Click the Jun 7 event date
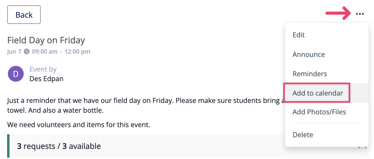Viewport: 374px width, 159px height. pos(14,51)
